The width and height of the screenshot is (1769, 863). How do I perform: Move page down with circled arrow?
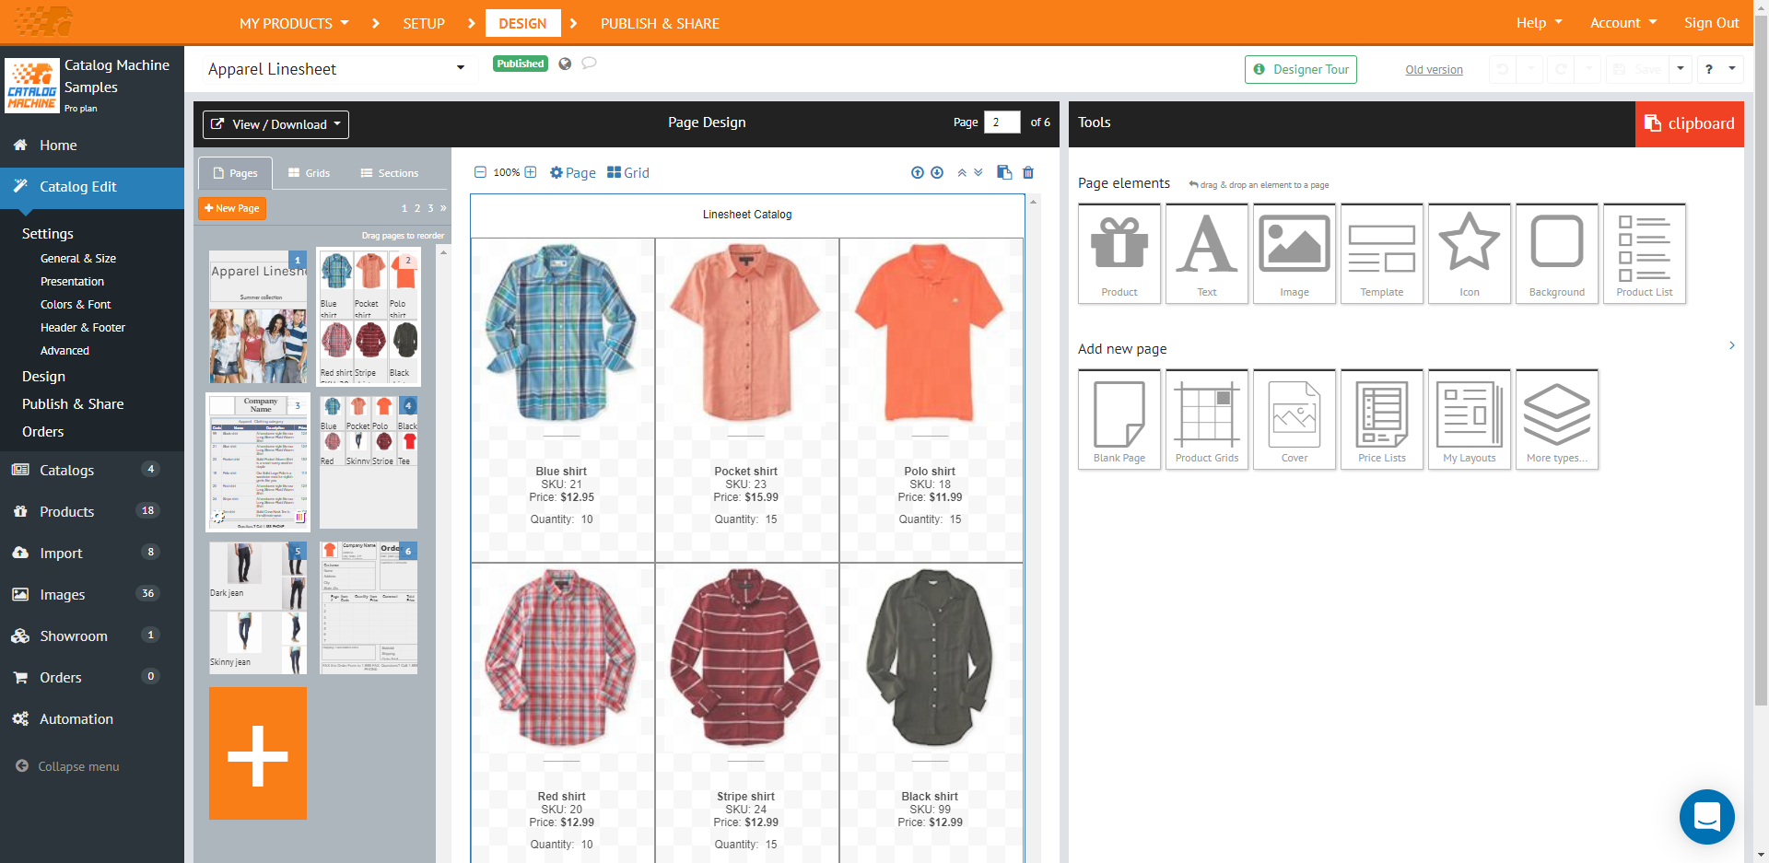click(x=937, y=172)
